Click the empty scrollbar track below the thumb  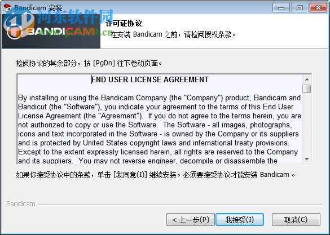tap(307, 124)
